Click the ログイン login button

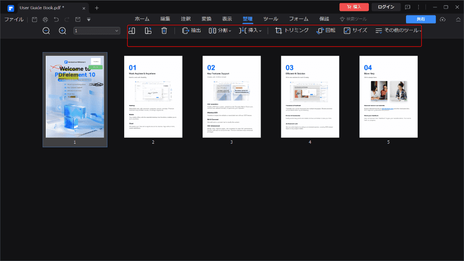[x=386, y=7]
